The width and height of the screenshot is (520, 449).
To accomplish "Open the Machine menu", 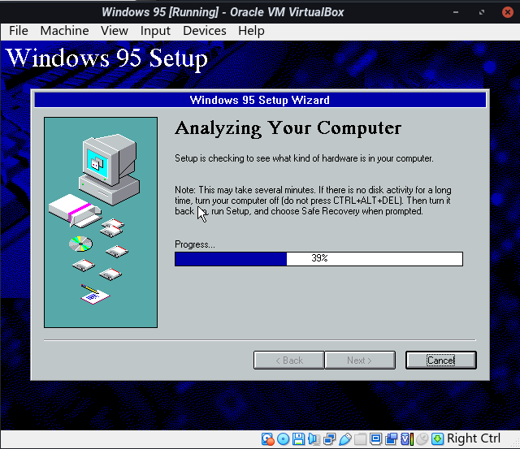I will 64,31.
